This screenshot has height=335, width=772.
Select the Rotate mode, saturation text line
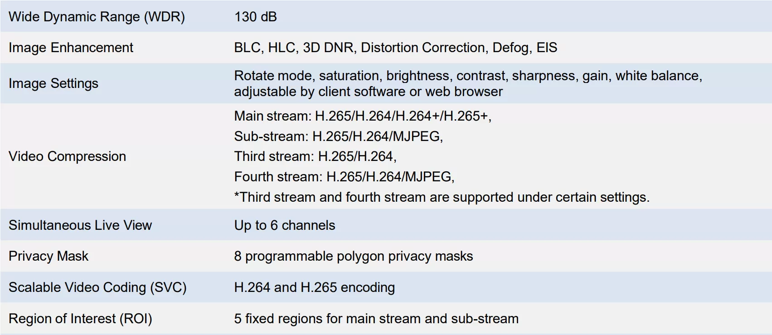[x=468, y=76]
